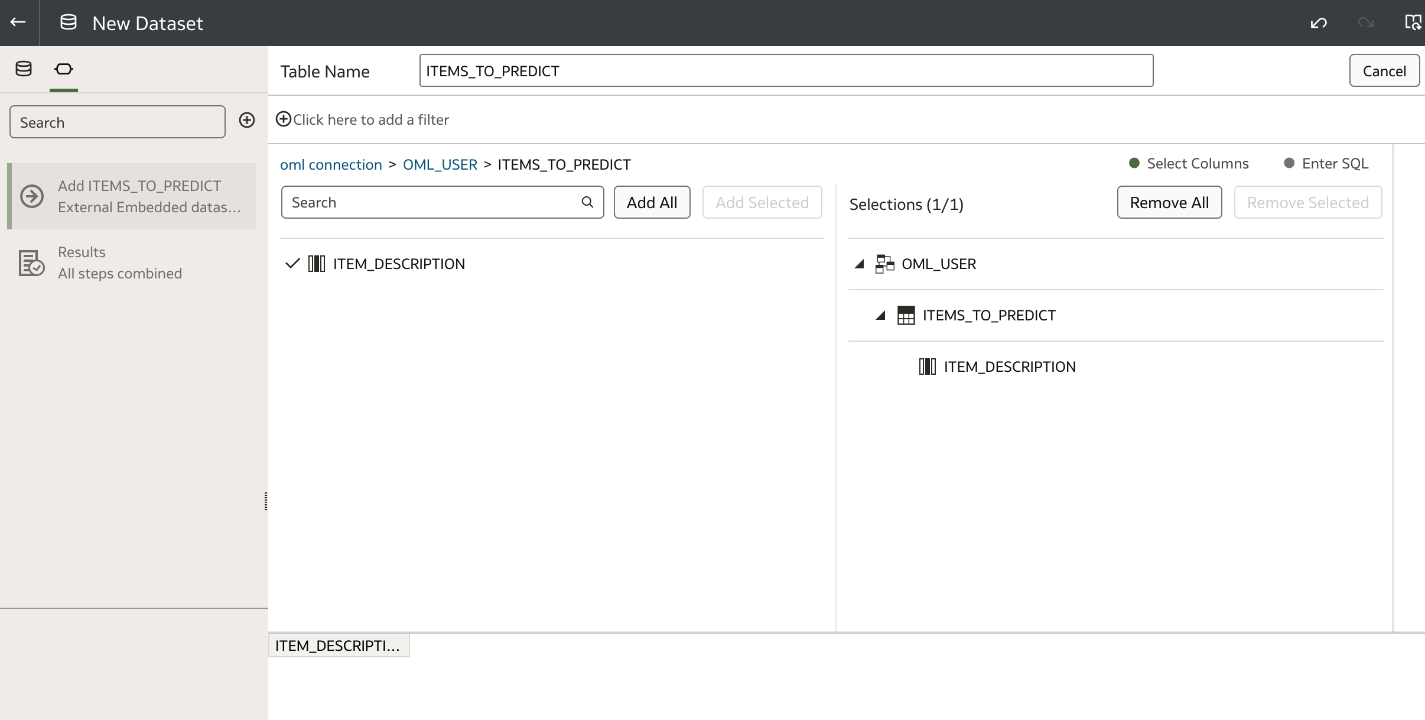Screen dimensions: 1425x720
Task: Click the add filter plus icon
Action: click(x=284, y=119)
